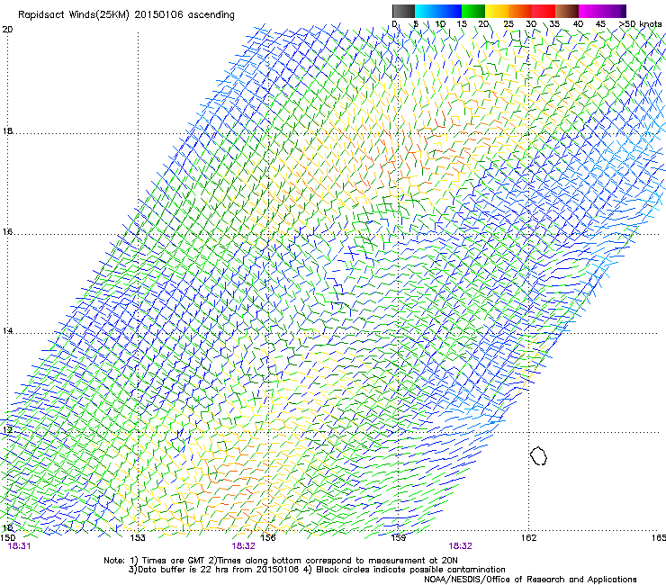Image resolution: width=666 pixels, height=585 pixels.
Task: Click the purple '18:31' time label
Action: (x=19, y=546)
